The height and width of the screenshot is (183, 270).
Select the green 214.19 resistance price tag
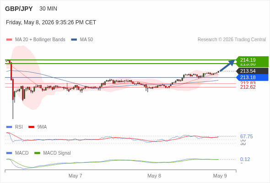pos(253,60)
